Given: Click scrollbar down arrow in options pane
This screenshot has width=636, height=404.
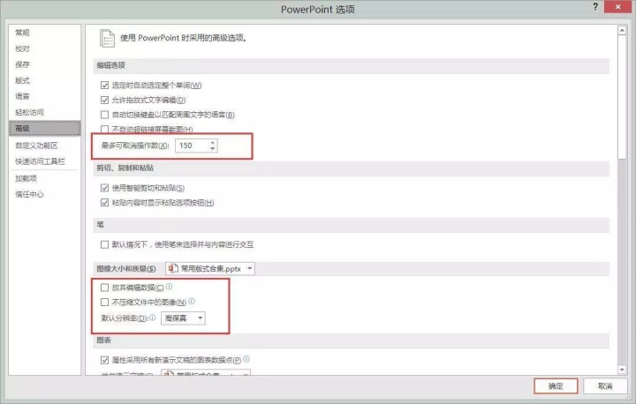Looking at the screenshot, I should [x=622, y=369].
